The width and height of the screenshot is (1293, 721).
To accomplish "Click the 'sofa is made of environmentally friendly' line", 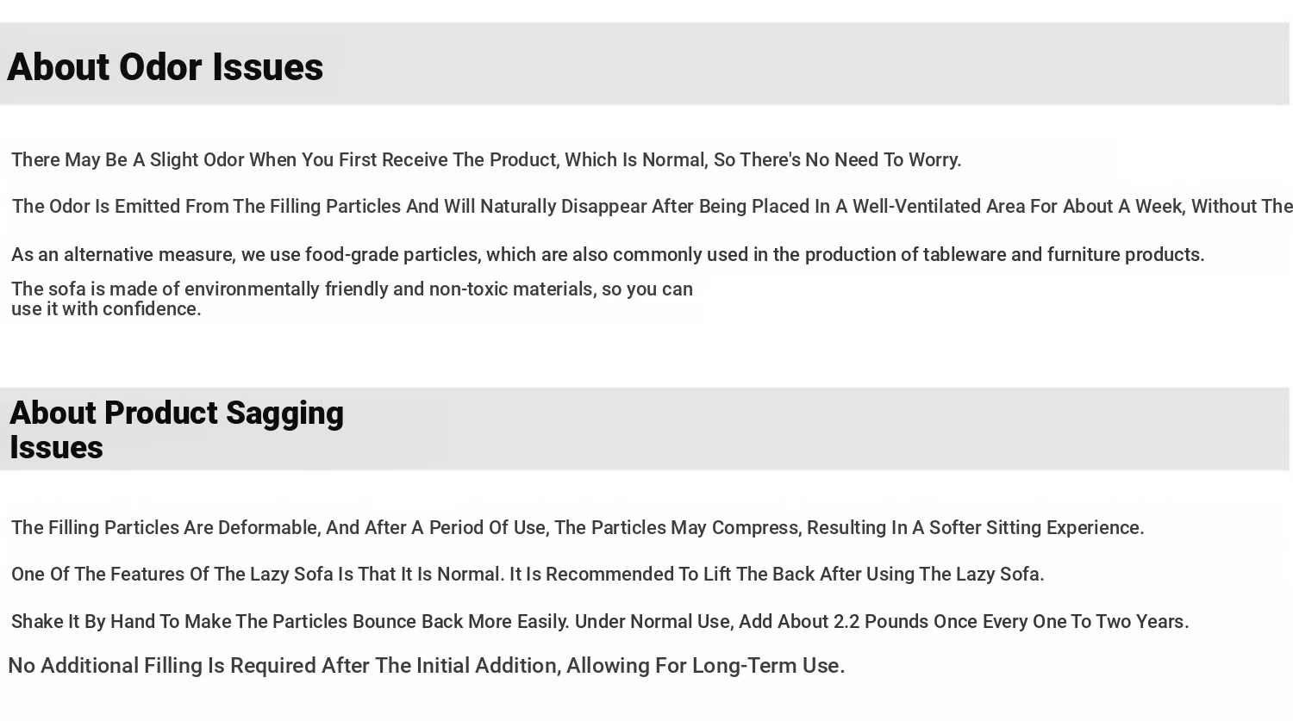I will (x=352, y=289).
